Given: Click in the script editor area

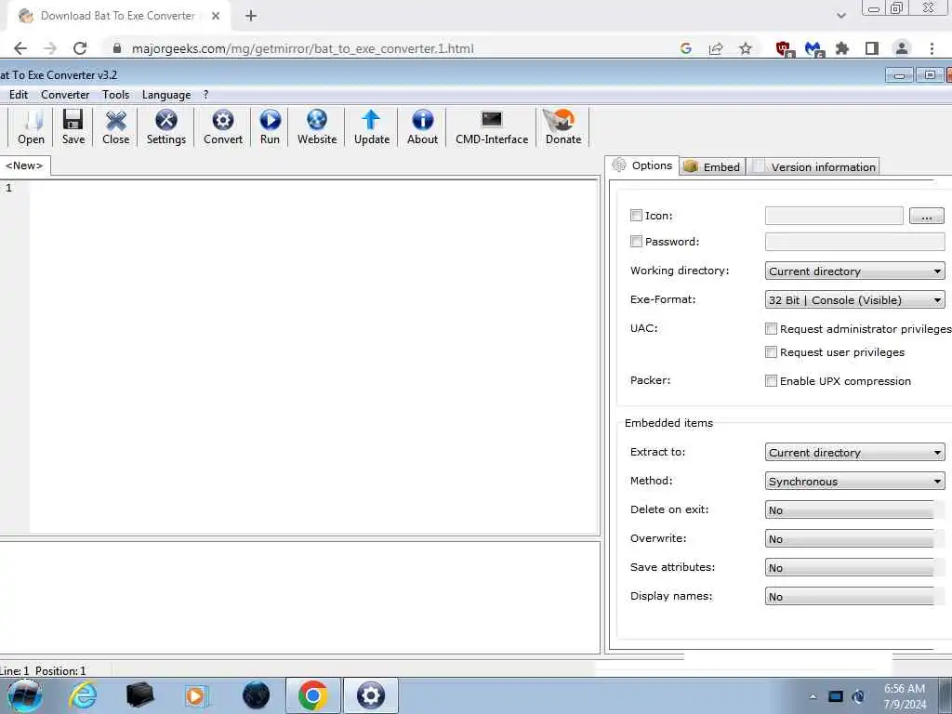Looking at the screenshot, I should tap(314, 357).
